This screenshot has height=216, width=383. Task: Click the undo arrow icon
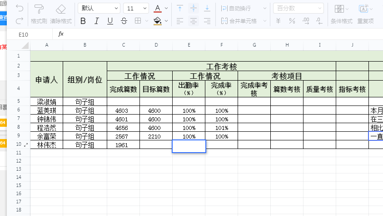coord(19,8)
